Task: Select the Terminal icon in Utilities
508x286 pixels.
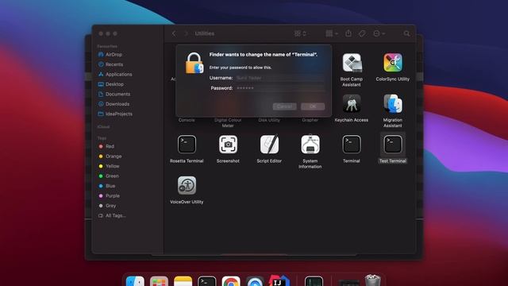Action: pos(352,145)
